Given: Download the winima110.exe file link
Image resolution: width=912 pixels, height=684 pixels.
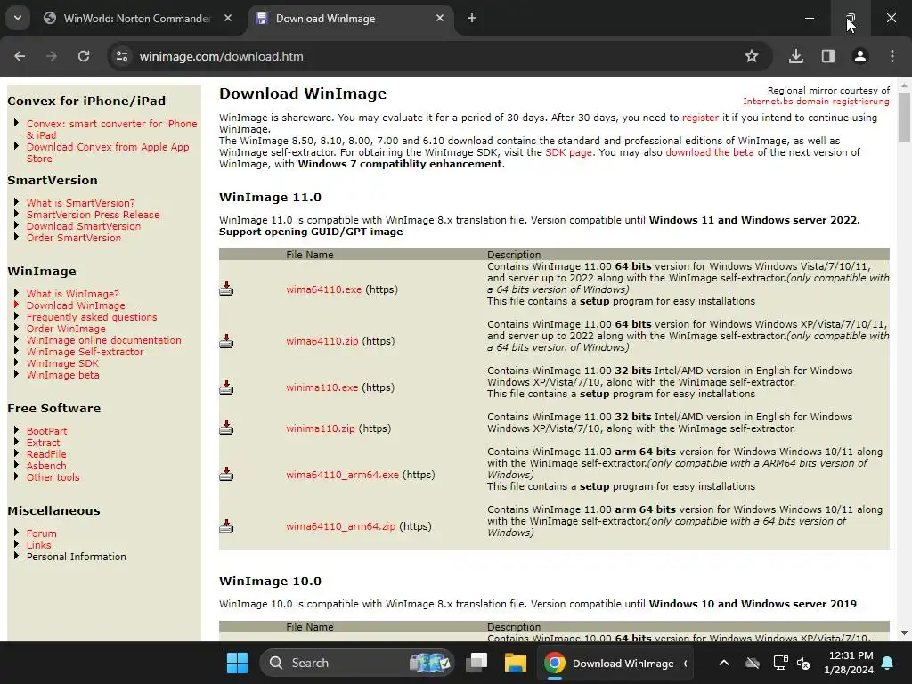Looking at the screenshot, I should (x=322, y=387).
